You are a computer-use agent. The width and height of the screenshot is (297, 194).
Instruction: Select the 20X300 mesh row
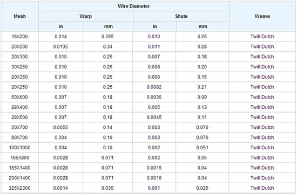click(148, 57)
